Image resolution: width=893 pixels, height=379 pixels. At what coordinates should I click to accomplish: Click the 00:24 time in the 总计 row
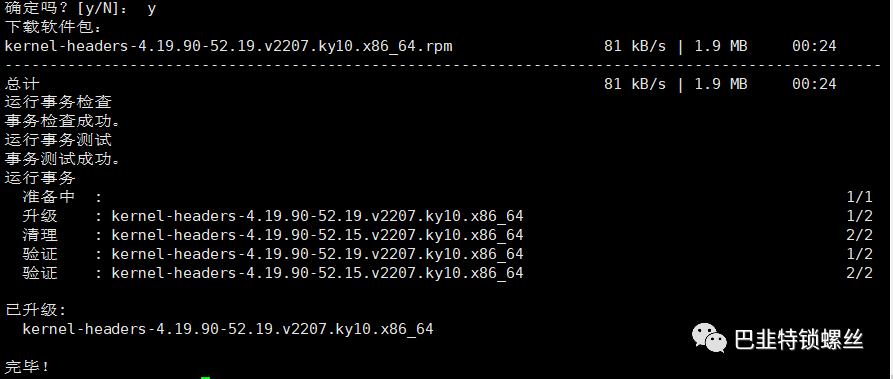(814, 84)
